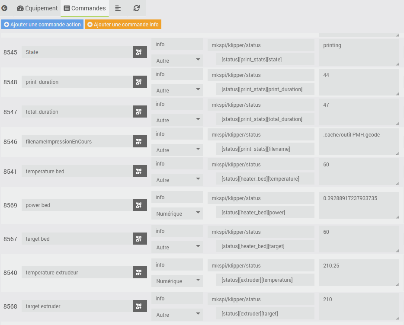Select the Commandes tab
Image resolution: width=404 pixels, height=325 pixels.
point(85,8)
